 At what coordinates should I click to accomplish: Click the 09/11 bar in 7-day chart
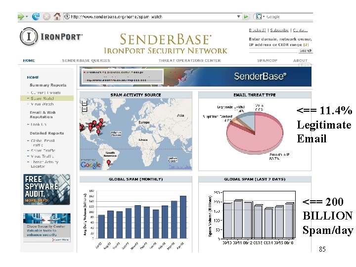(238, 219)
